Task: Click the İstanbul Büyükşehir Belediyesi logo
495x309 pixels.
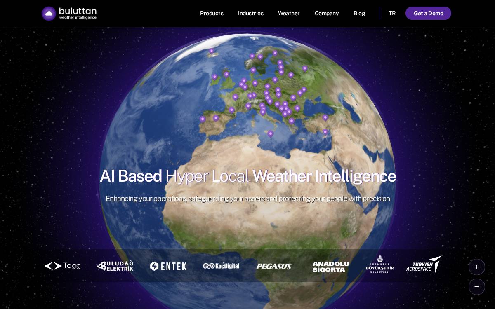Action: 380,264
